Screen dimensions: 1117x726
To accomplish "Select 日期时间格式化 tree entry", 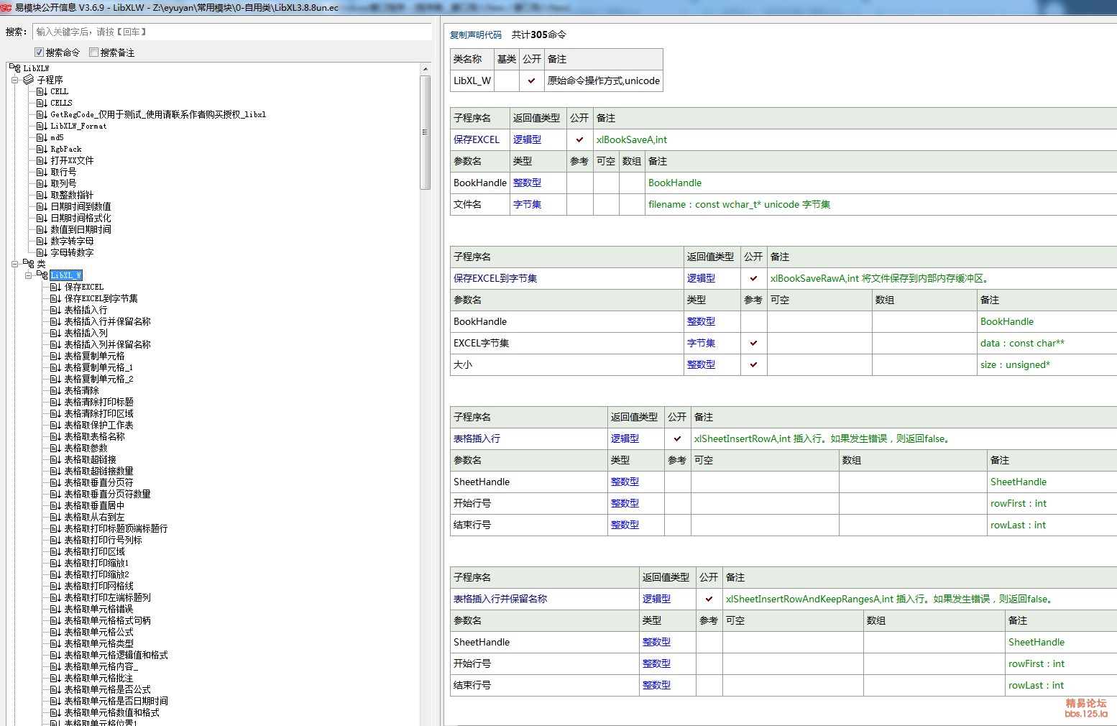I will coord(81,218).
